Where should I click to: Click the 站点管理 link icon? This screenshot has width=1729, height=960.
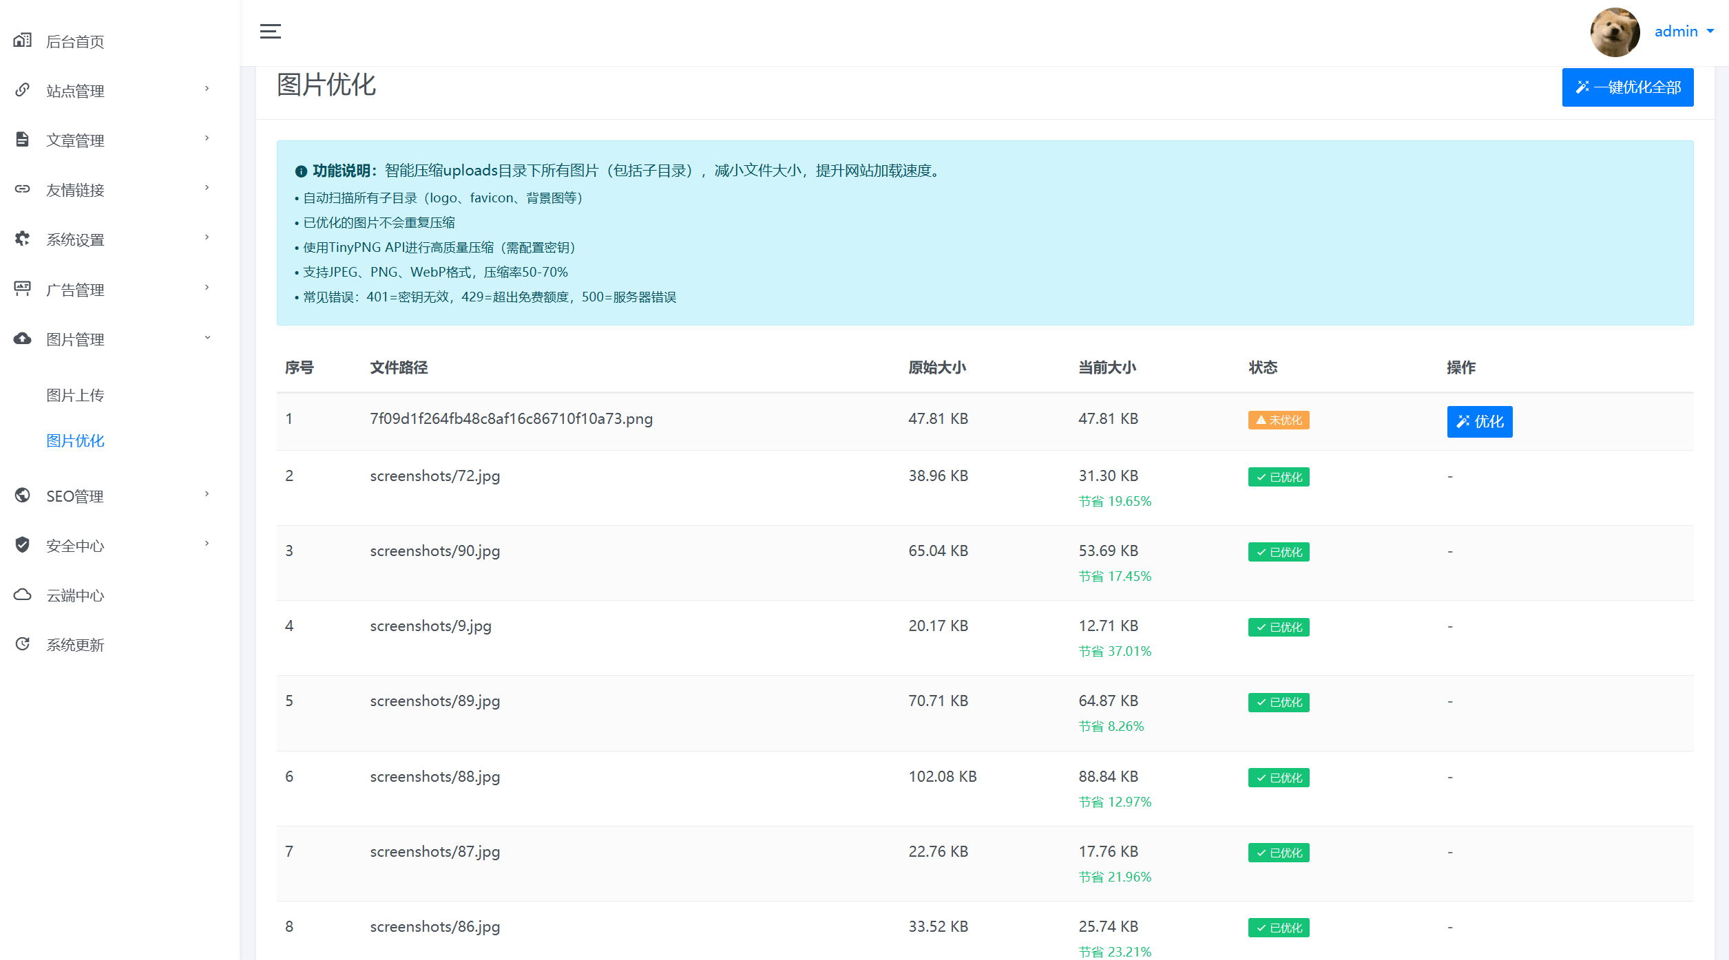(22, 90)
